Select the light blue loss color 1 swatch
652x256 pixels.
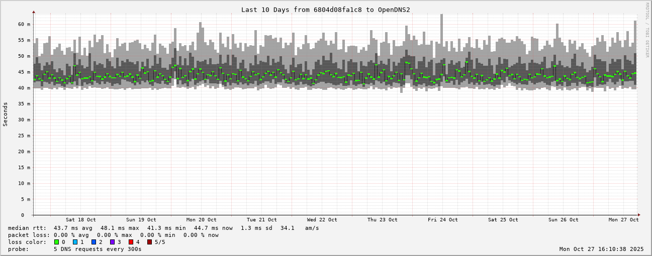click(75, 242)
